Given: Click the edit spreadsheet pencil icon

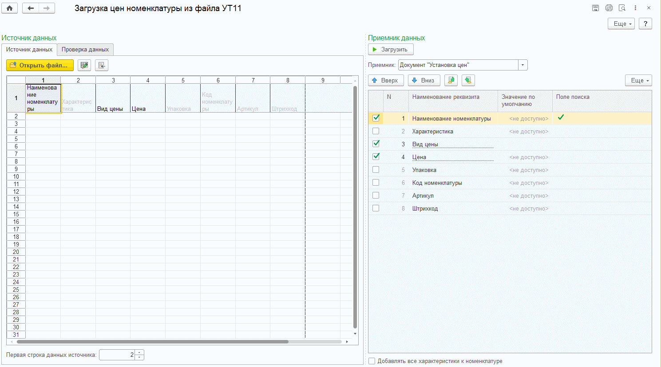Looking at the screenshot, I should tap(84, 65).
